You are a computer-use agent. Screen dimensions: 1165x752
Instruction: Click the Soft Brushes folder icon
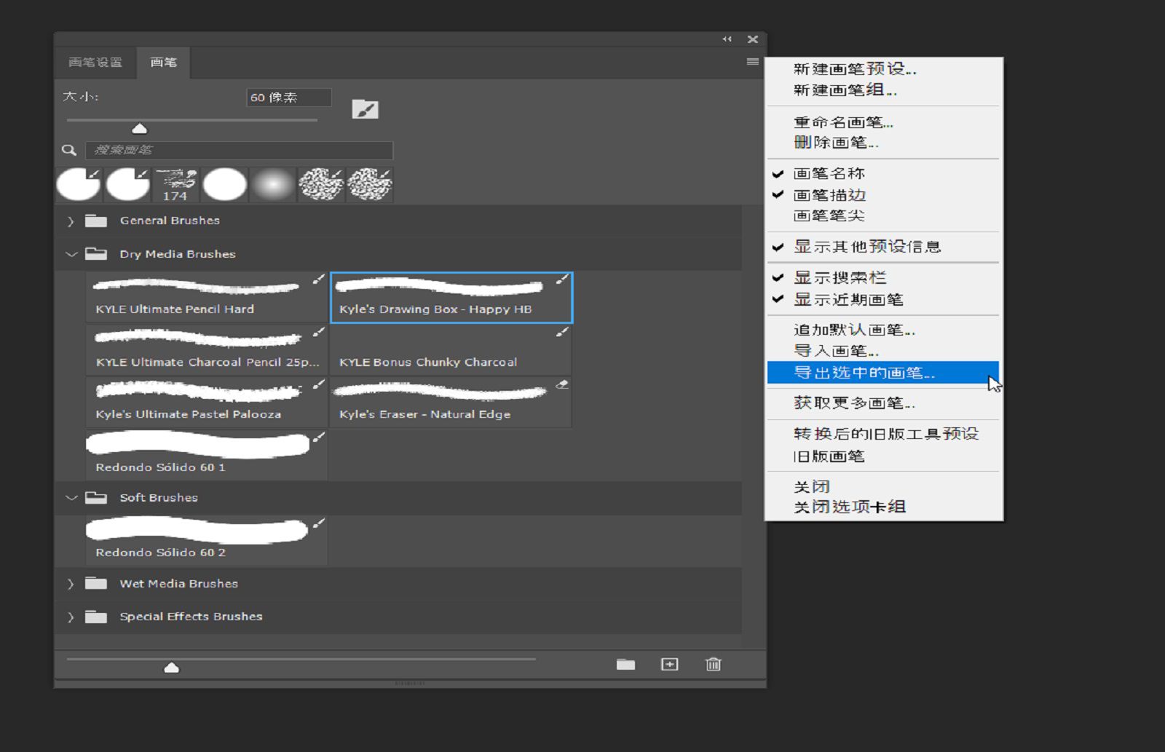[x=95, y=498]
